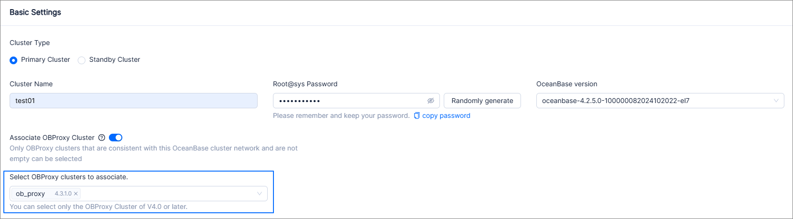Click the OceanBase version chevron arrow
The width and height of the screenshot is (793, 219).
[776, 101]
